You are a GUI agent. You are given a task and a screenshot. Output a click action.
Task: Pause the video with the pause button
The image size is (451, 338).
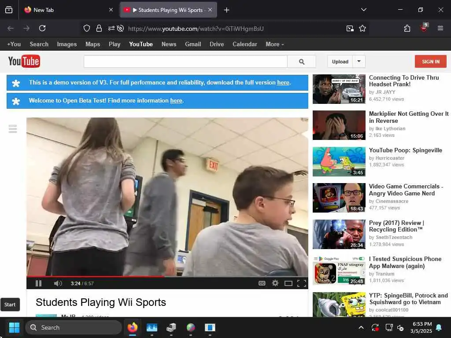click(38, 283)
